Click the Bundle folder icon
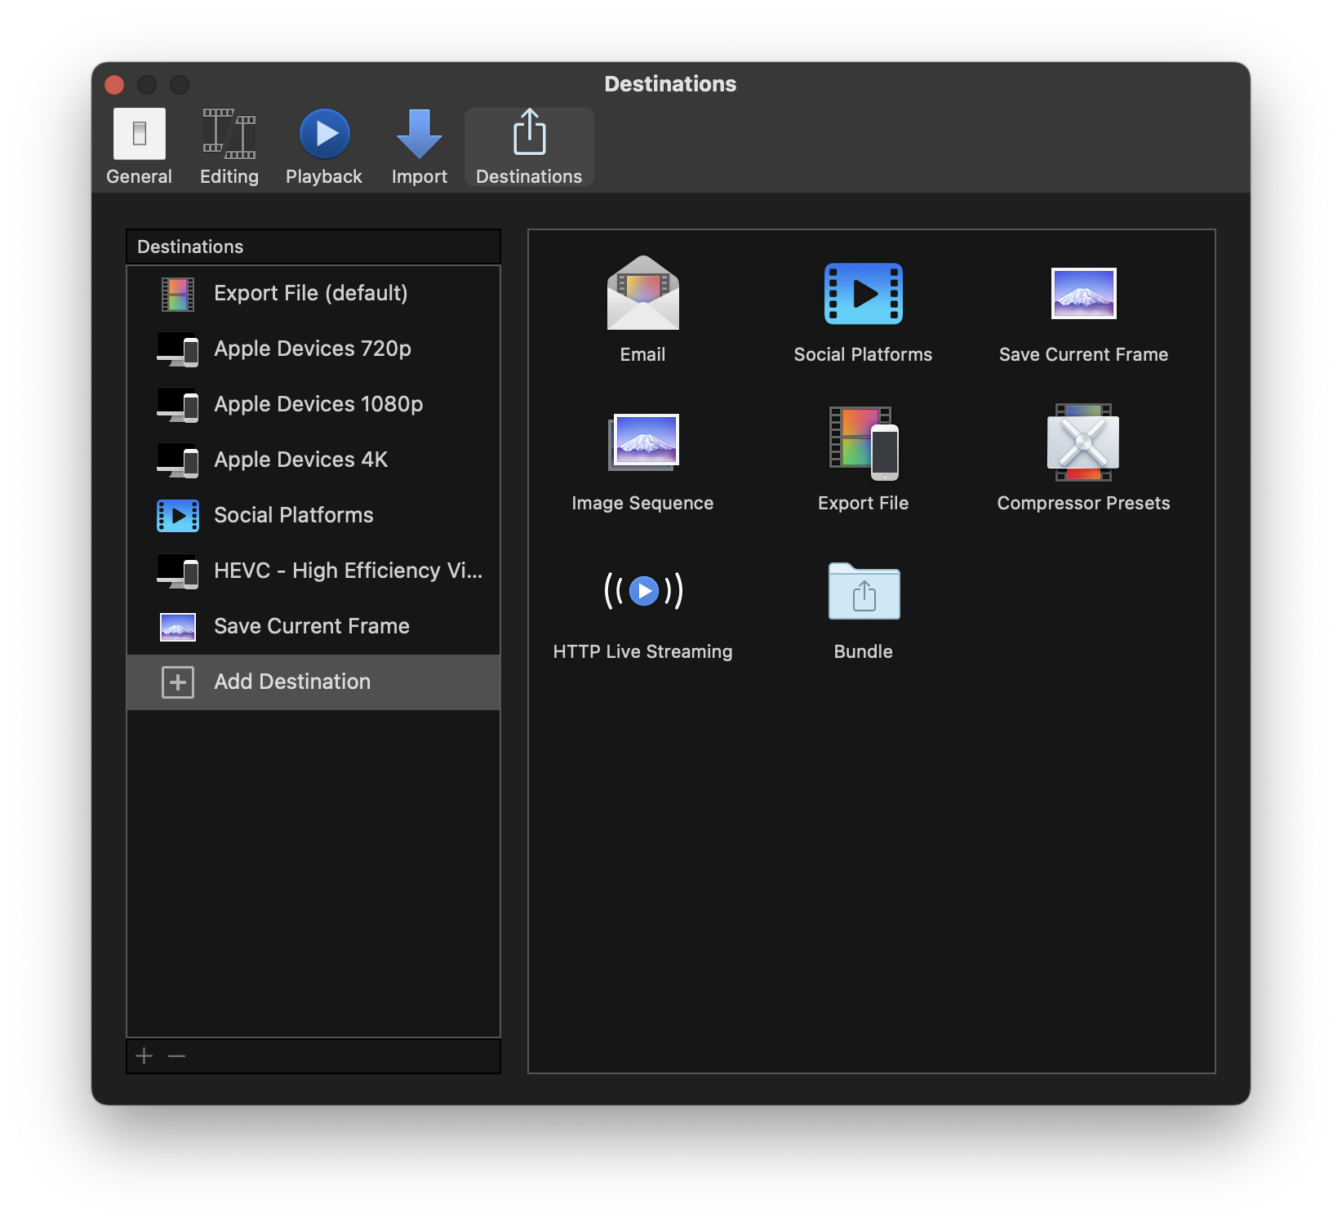The height and width of the screenshot is (1226, 1342). pos(863,591)
